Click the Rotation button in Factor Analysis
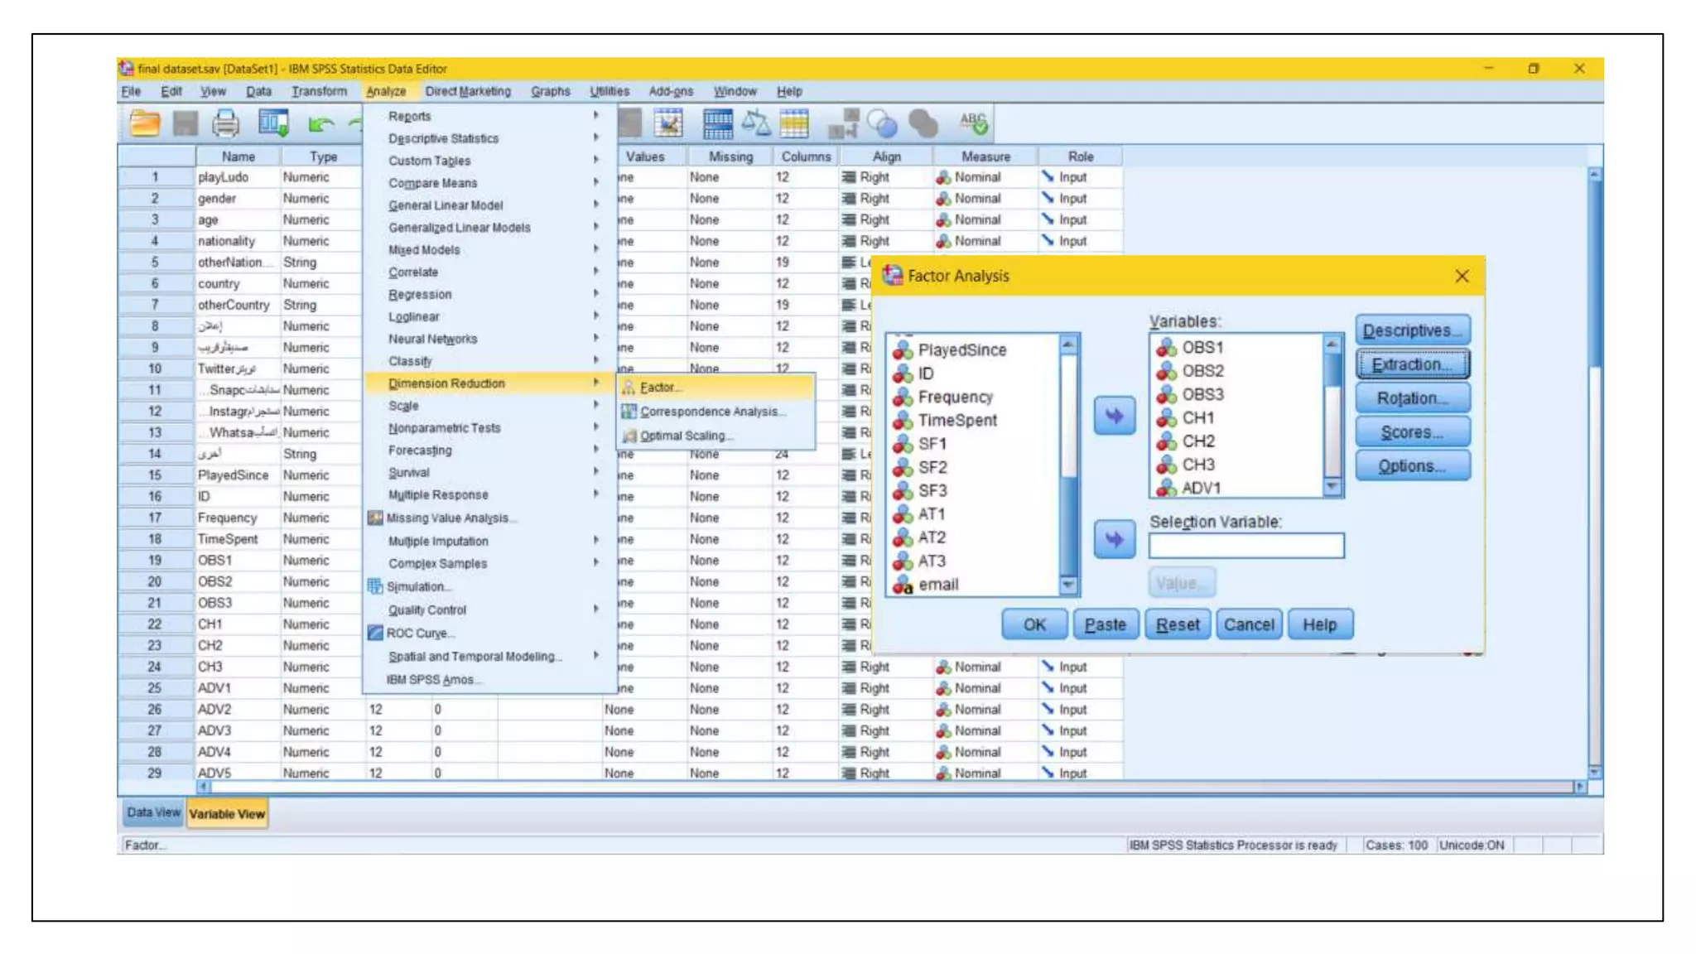The width and height of the screenshot is (1696, 954). coord(1412,398)
